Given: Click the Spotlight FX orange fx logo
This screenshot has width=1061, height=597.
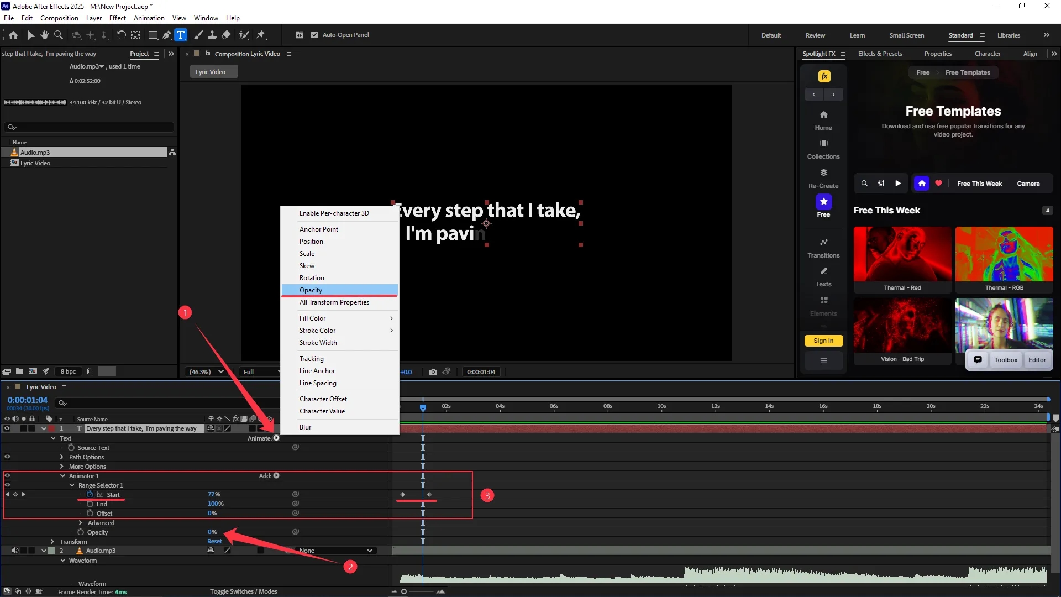Looking at the screenshot, I should point(824,76).
